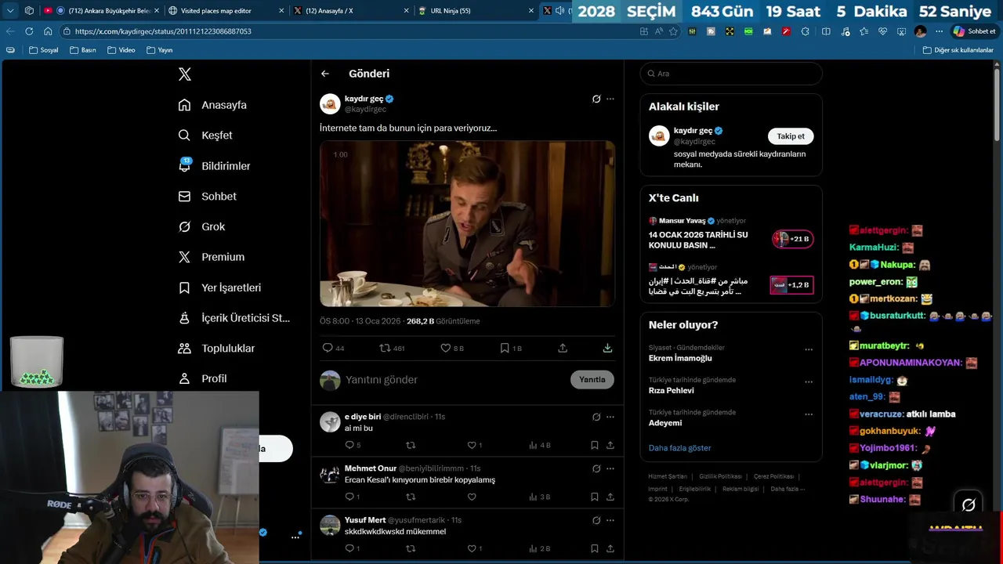Screen dimensions: 1003x564
Task: Open more options for Rıza Pehlevi trend
Action: [809, 383]
